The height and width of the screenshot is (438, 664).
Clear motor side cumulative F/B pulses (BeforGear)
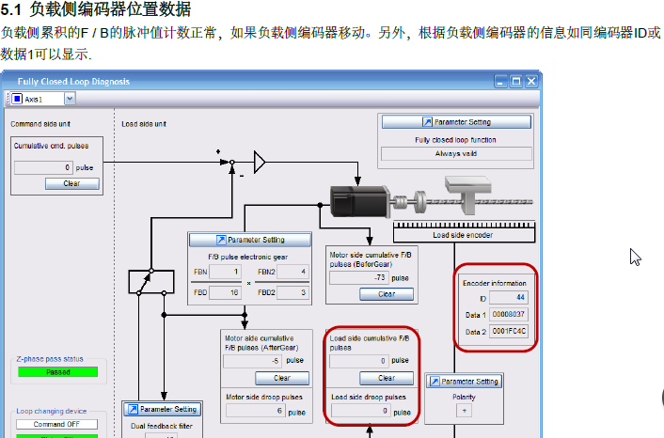pos(386,294)
